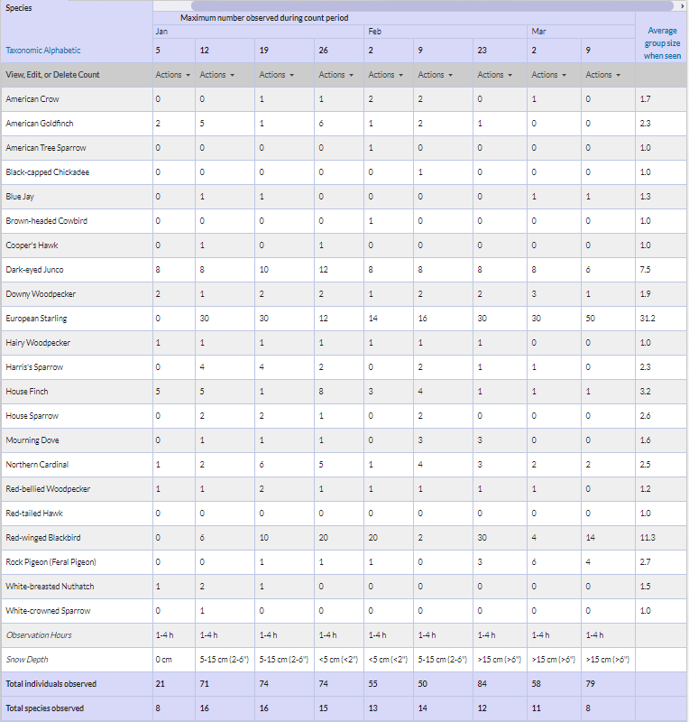Click Maximum number observed during count period heading
The image size is (689, 722).
coord(264,18)
